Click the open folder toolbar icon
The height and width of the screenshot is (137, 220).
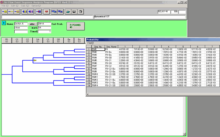68,12
